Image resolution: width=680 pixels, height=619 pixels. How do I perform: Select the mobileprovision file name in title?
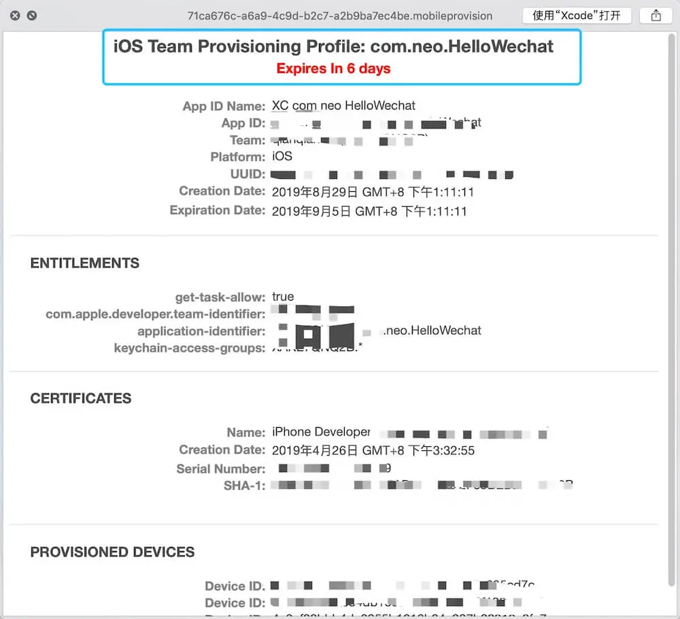339,16
